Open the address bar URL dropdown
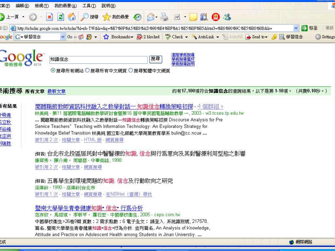The image size is (335, 251). coord(296,28)
